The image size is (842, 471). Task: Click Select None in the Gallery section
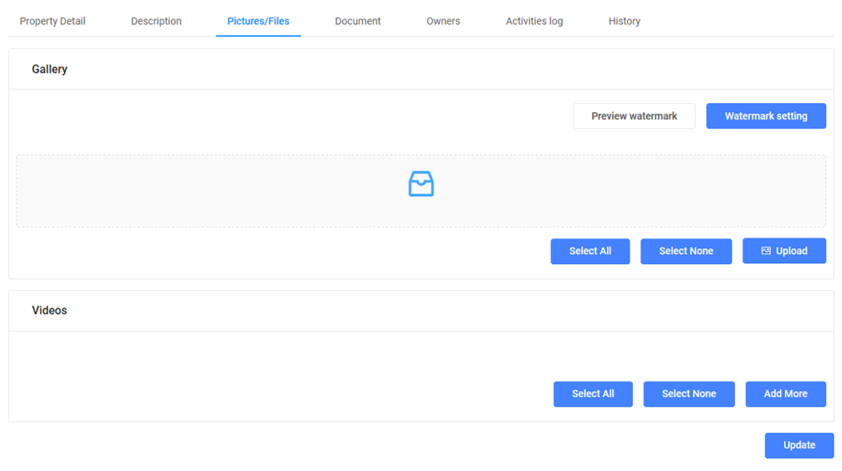[x=686, y=251]
